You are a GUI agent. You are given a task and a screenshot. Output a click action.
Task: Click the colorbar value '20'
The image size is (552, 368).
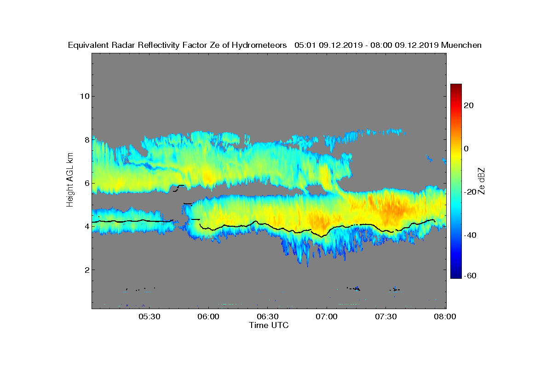point(469,106)
